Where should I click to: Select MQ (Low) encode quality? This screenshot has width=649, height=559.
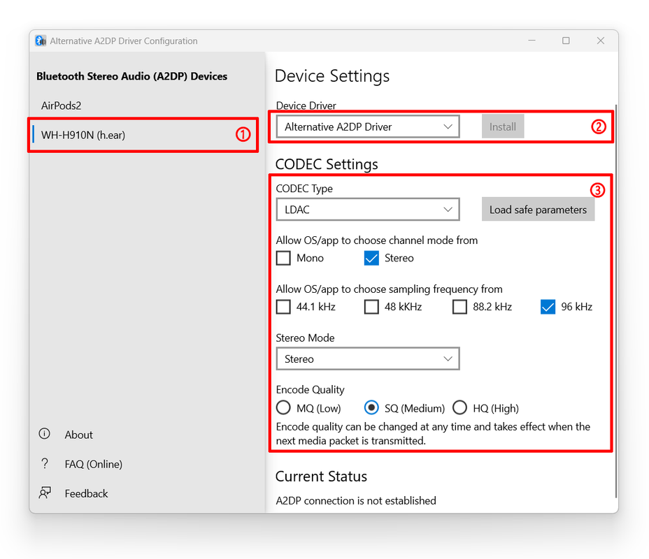[x=283, y=407]
